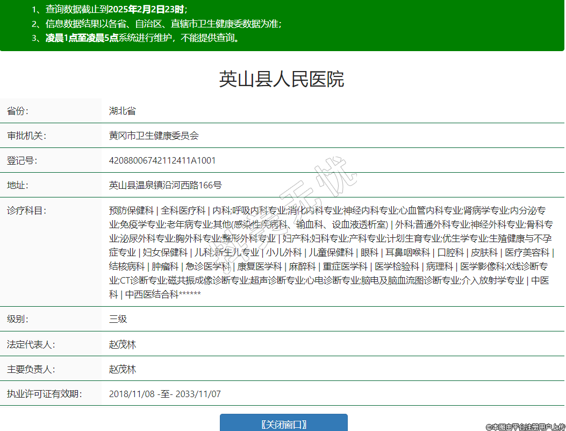This screenshot has height=431, width=566.
Task: Select the hospital title 英山县人民医院
Action: (282, 80)
